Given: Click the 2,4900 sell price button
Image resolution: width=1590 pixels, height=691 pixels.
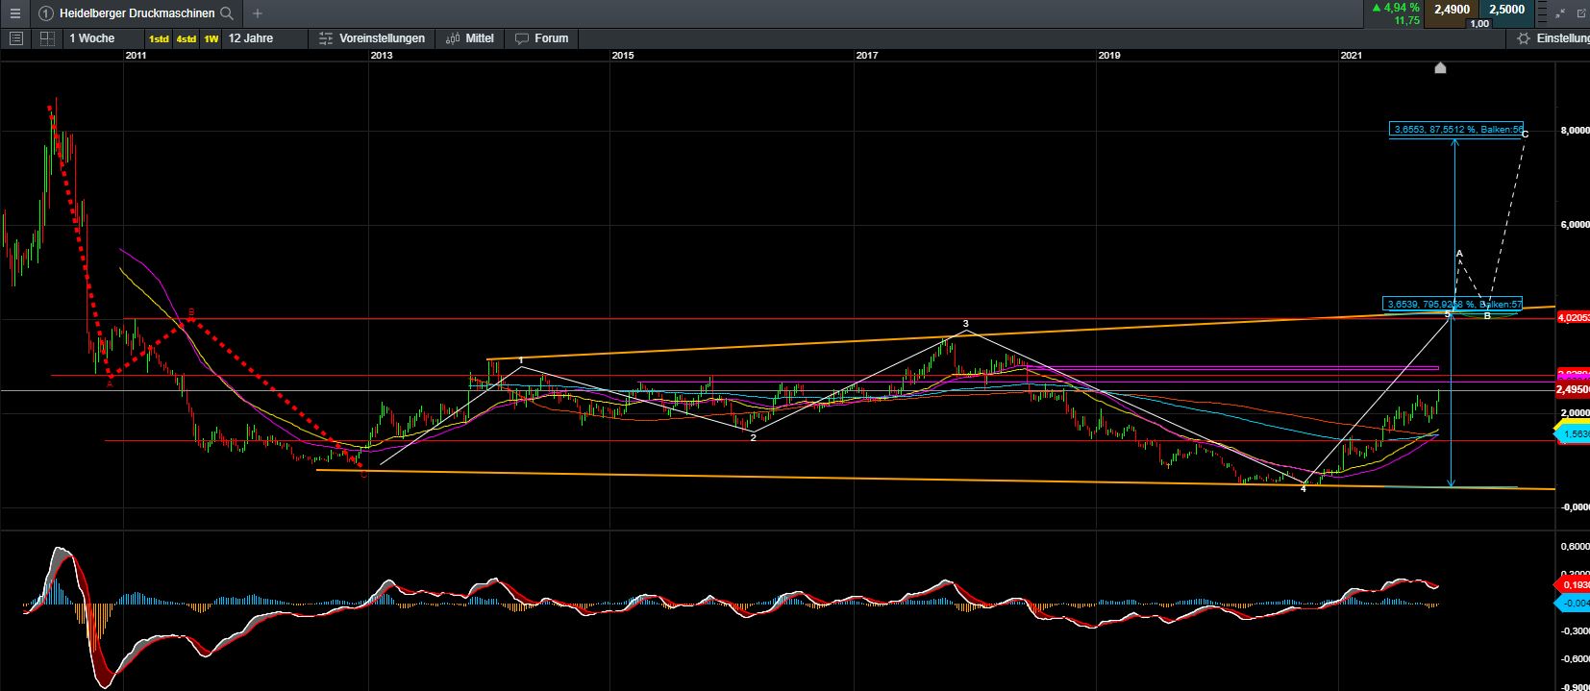Looking at the screenshot, I should tap(1452, 10).
